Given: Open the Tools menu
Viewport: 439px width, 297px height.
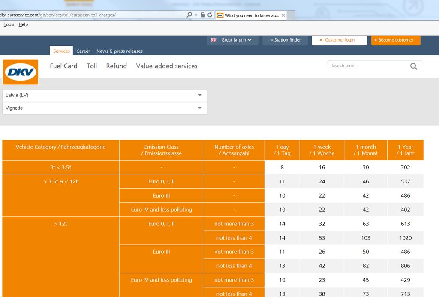Looking at the screenshot, I should point(9,24).
